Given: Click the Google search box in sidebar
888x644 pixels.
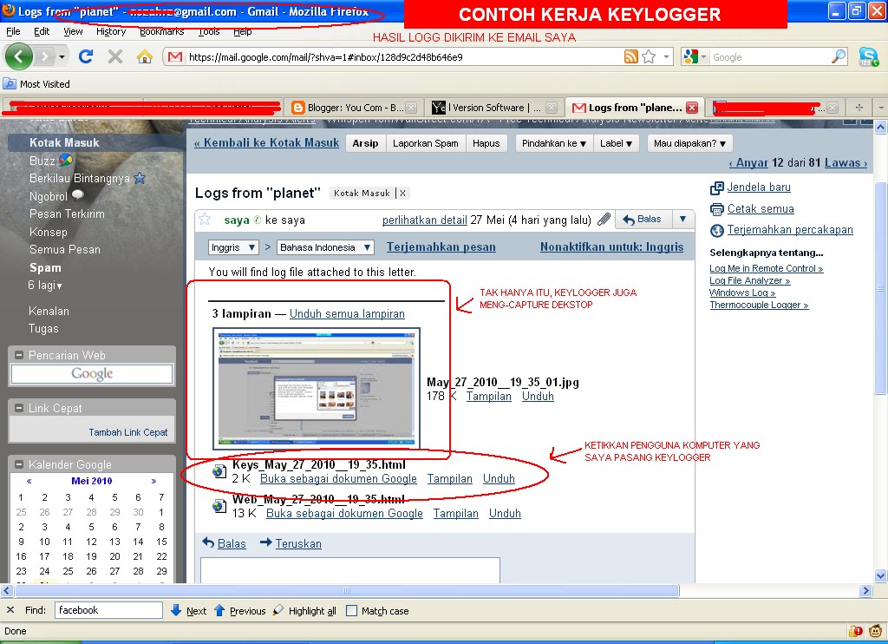Looking at the screenshot, I should tap(92, 373).
